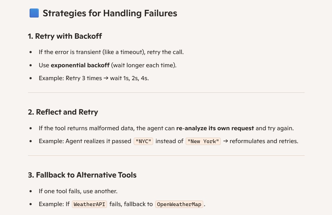
Task: Click the arrow before wait 1s, 2s, 4s
Action: point(106,78)
